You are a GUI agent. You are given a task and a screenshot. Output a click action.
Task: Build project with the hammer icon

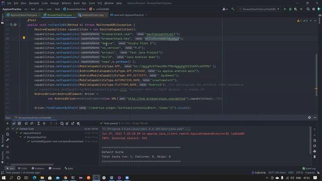pos(232,9)
